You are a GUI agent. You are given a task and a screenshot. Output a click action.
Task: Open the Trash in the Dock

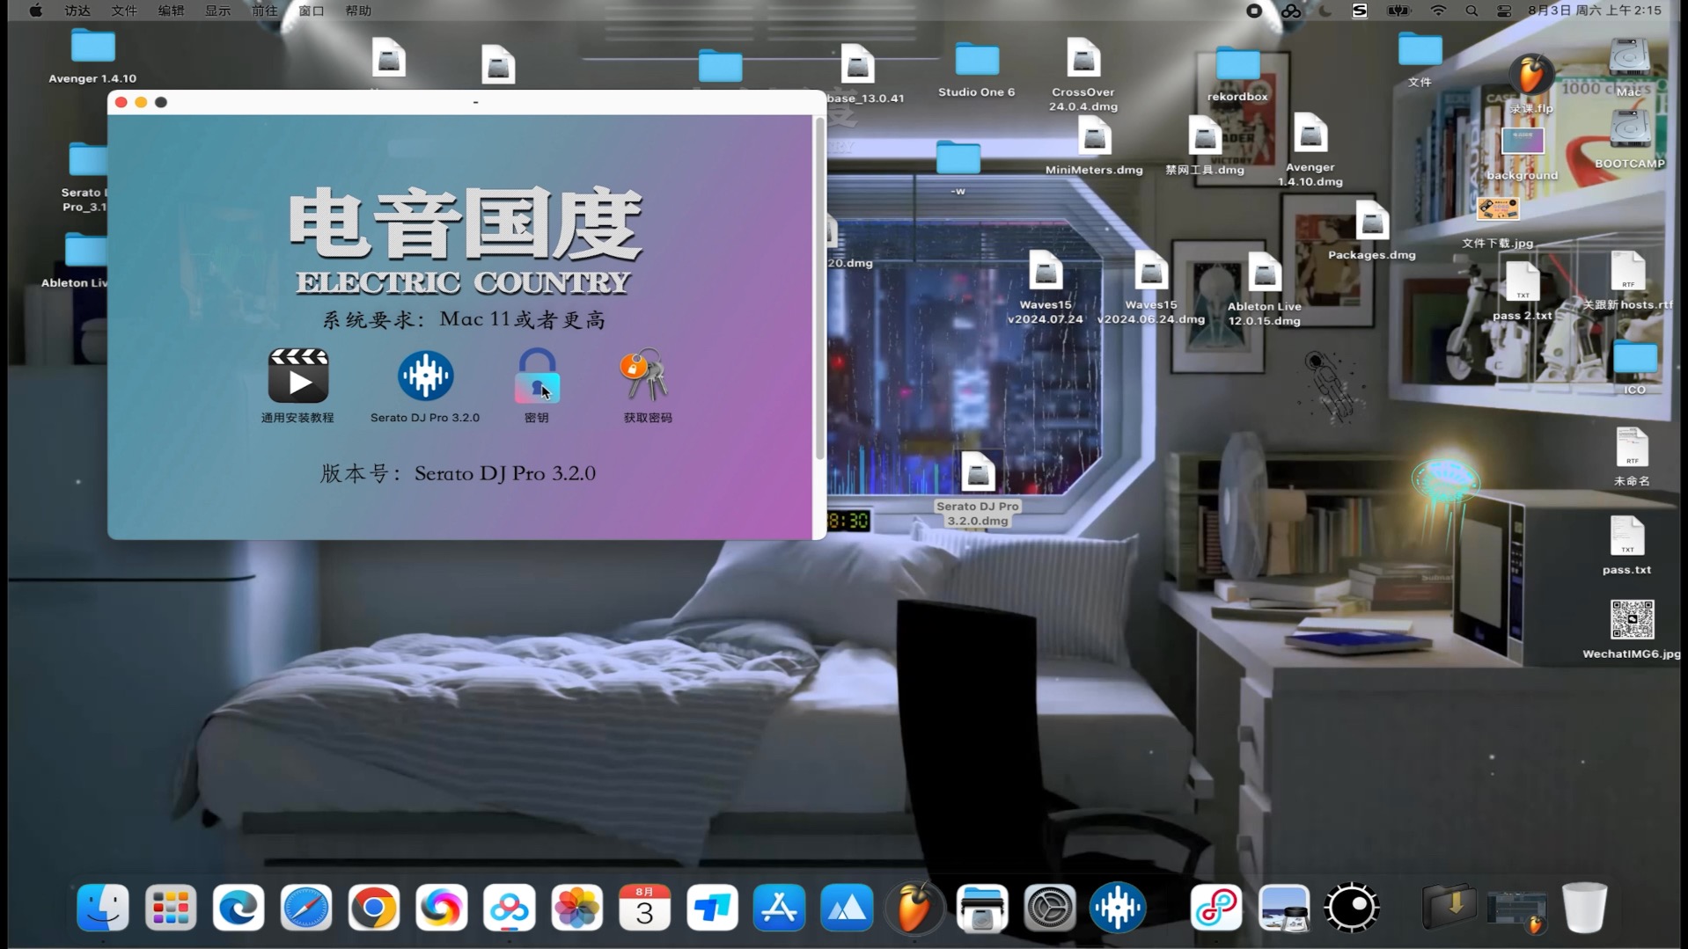1584,908
